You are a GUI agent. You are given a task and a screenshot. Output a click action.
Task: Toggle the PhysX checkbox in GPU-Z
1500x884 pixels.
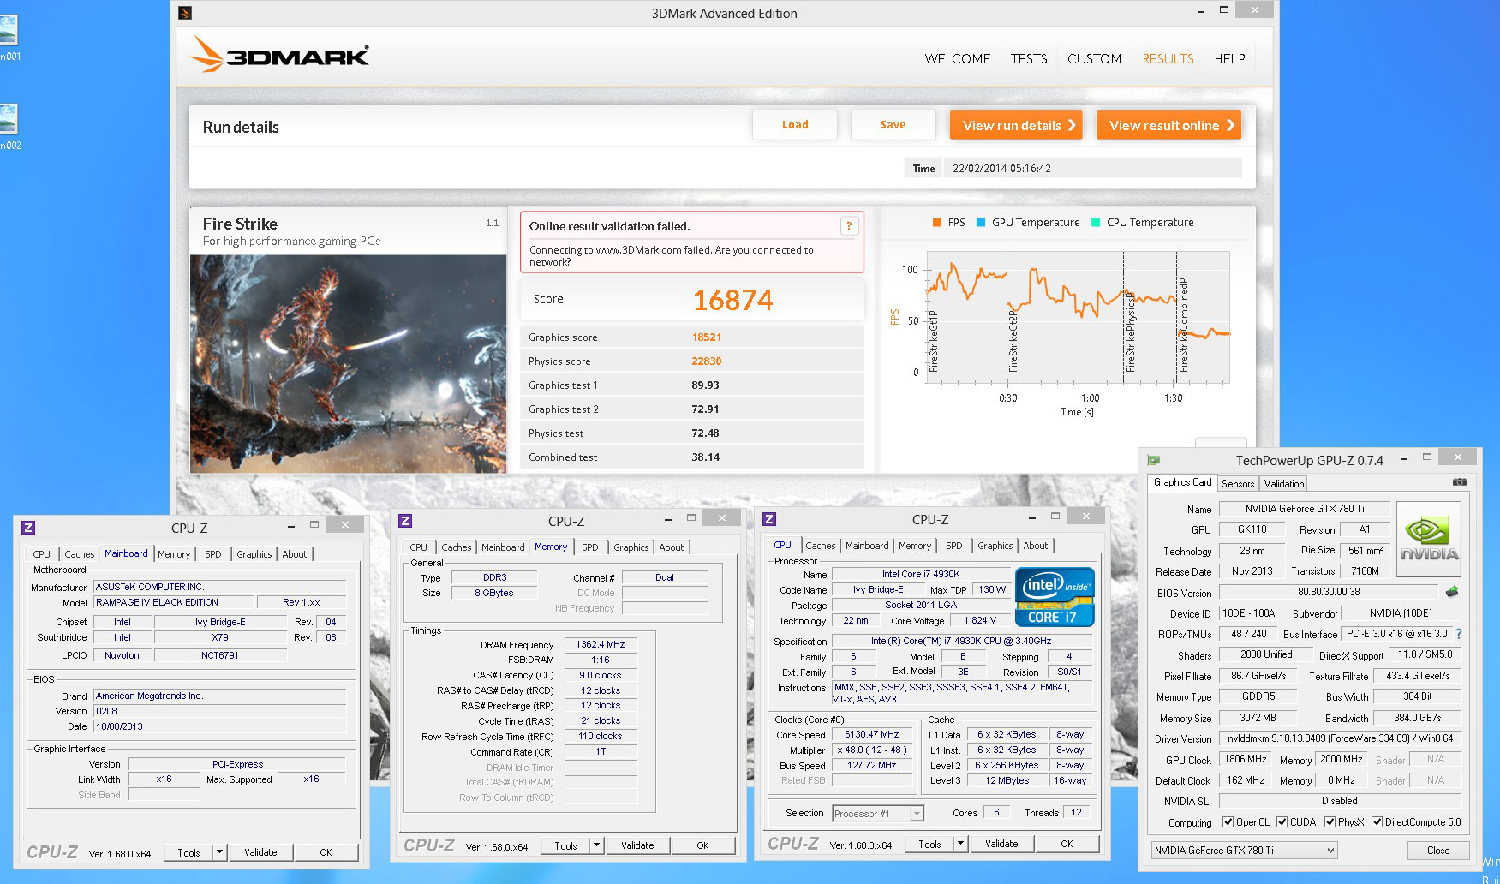(x=1330, y=822)
